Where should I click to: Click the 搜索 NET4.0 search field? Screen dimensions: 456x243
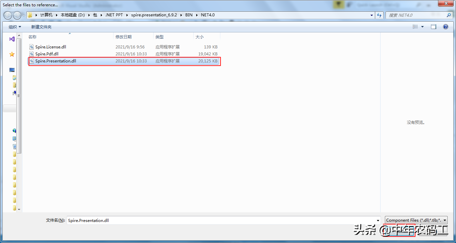[416, 15]
